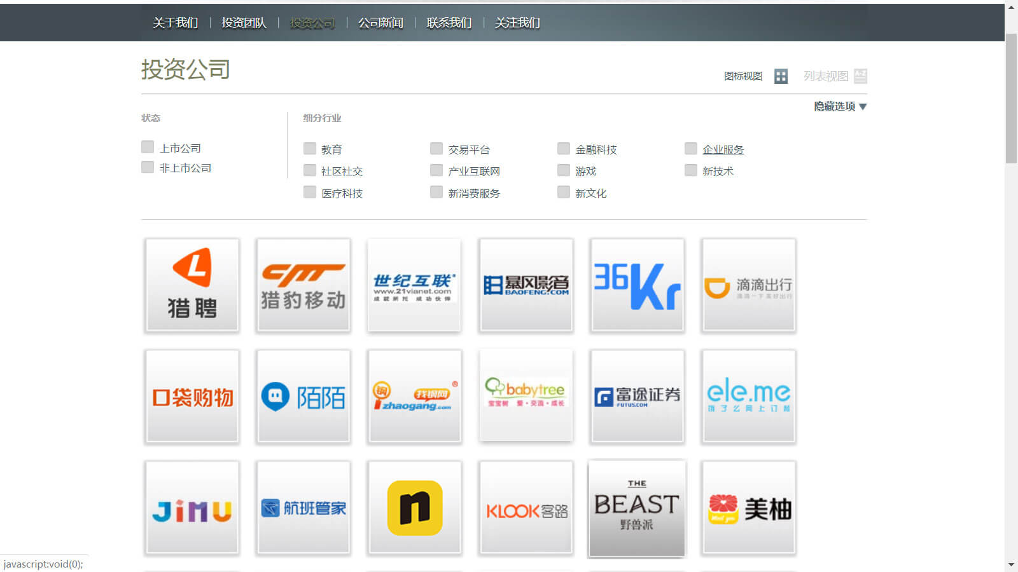The height and width of the screenshot is (572, 1018).
Task: Tick the 医疗科技 industry checkbox
Action: tap(310, 192)
